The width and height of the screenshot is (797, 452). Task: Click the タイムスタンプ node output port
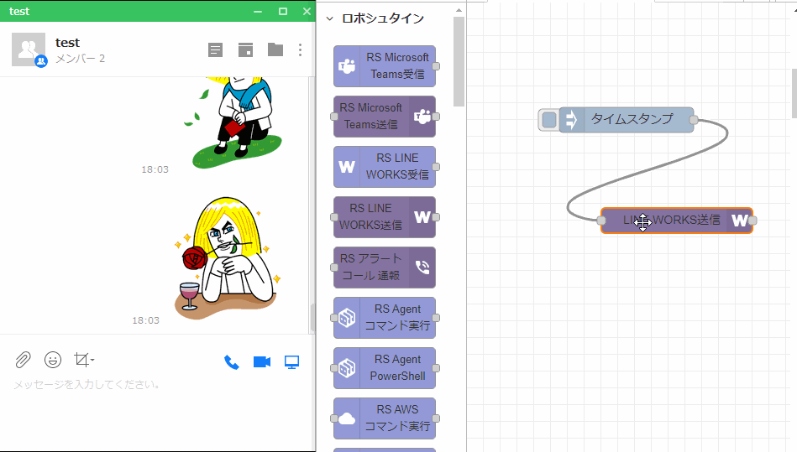click(x=694, y=120)
